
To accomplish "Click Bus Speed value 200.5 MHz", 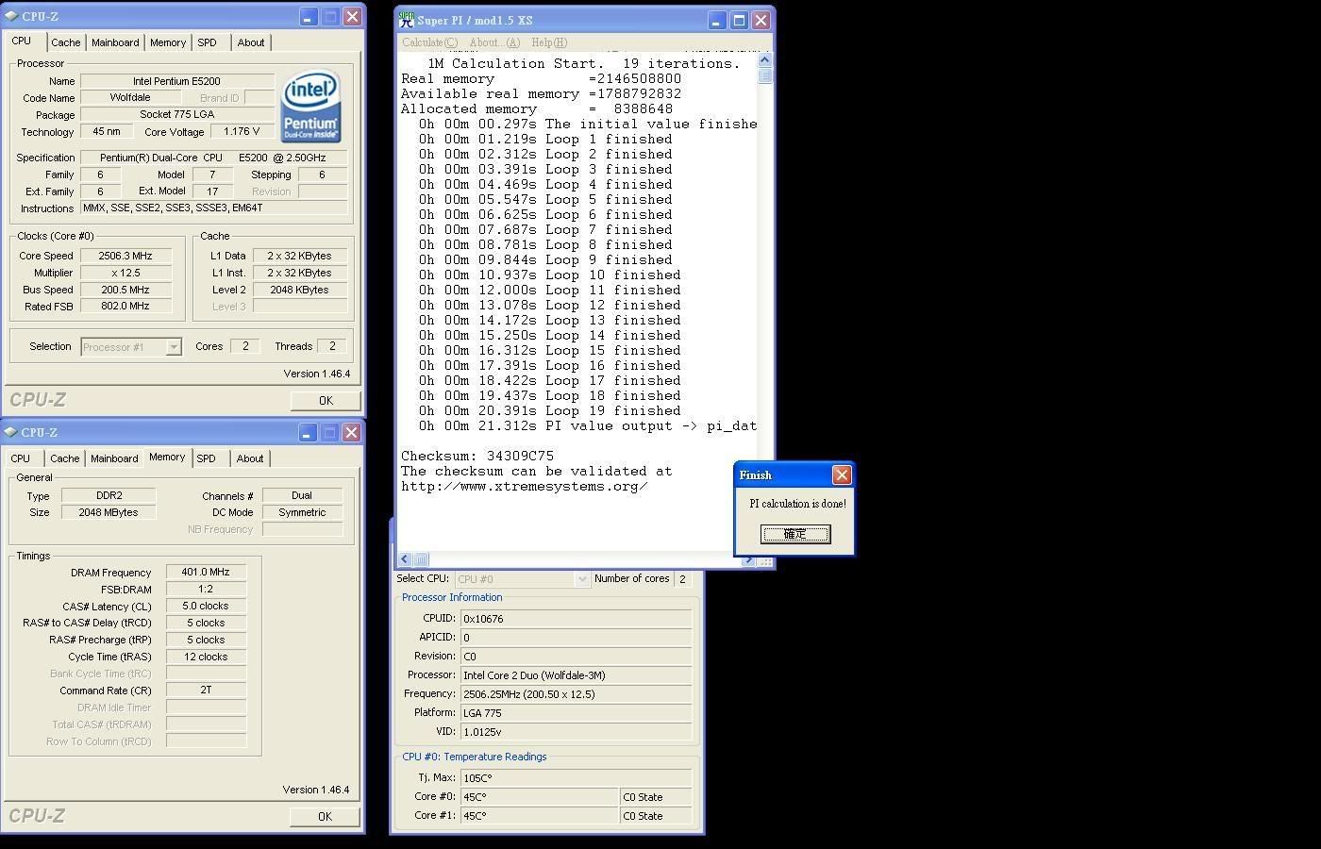I will tap(125, 290).
